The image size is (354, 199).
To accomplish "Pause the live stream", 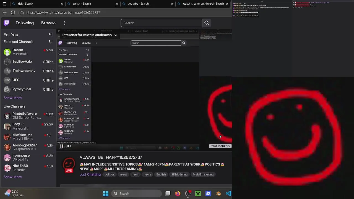I will (x=62, y=146).
